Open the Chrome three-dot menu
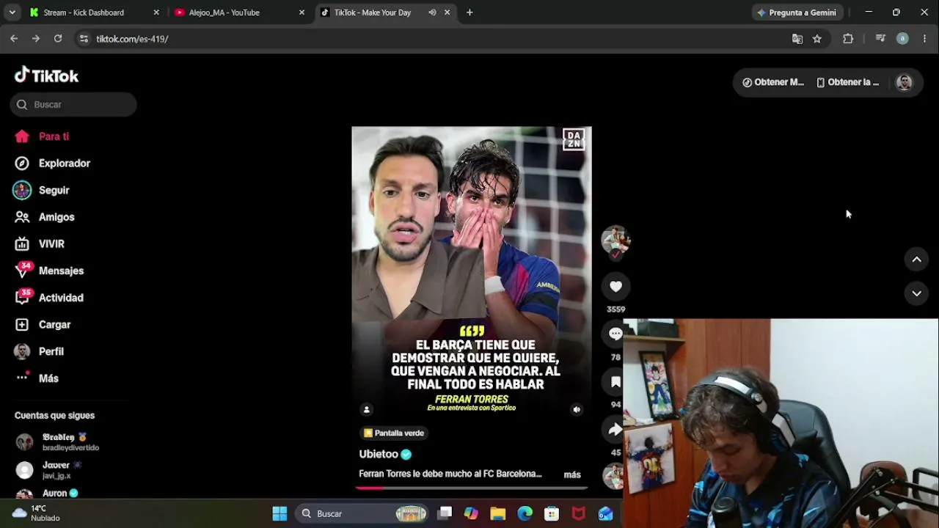This screenshot has height=528, width=939. click(x=924, y=39)
